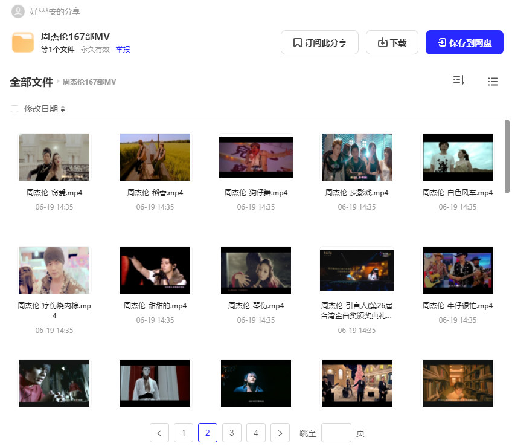The width and height of the screenshot is (512, 446).
Task: Click file name 周杰伦-稻香.mp4
Action: click(155, 193)
